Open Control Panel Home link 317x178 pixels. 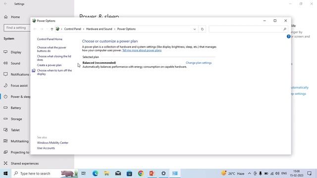click(50, 39)
